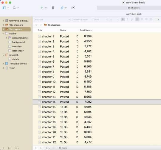Image resolution: width=161 pixels, height=150 pixels.
Task: Select the background item in sidebar
Action: click(18, 42)
